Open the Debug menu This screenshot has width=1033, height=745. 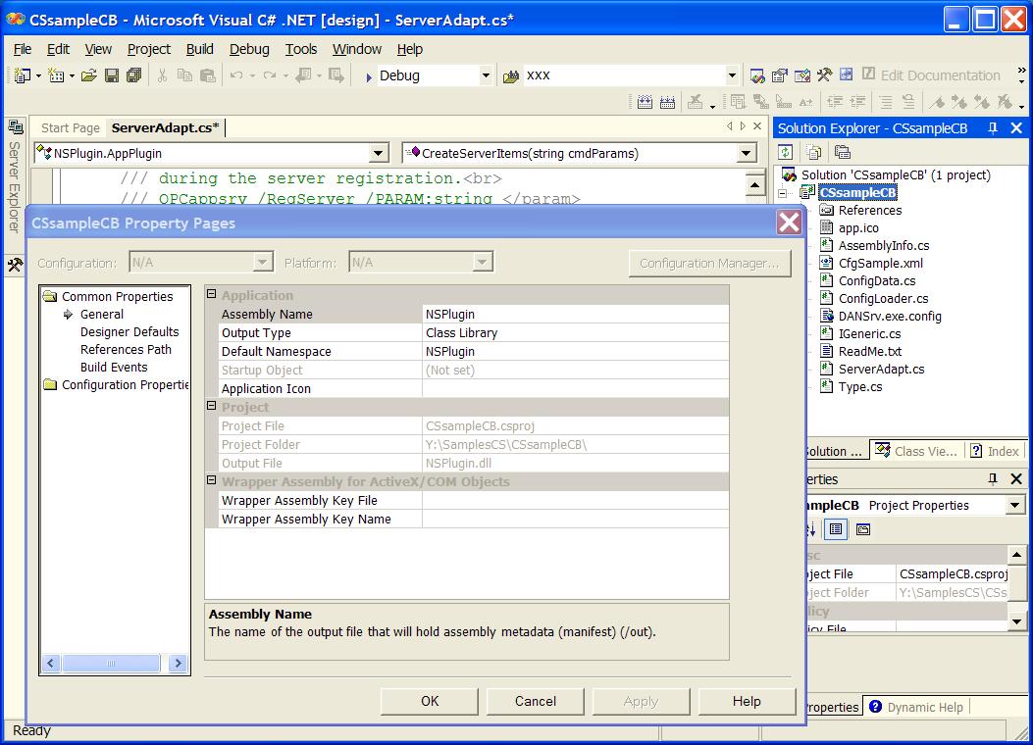[x=249, y=49]
